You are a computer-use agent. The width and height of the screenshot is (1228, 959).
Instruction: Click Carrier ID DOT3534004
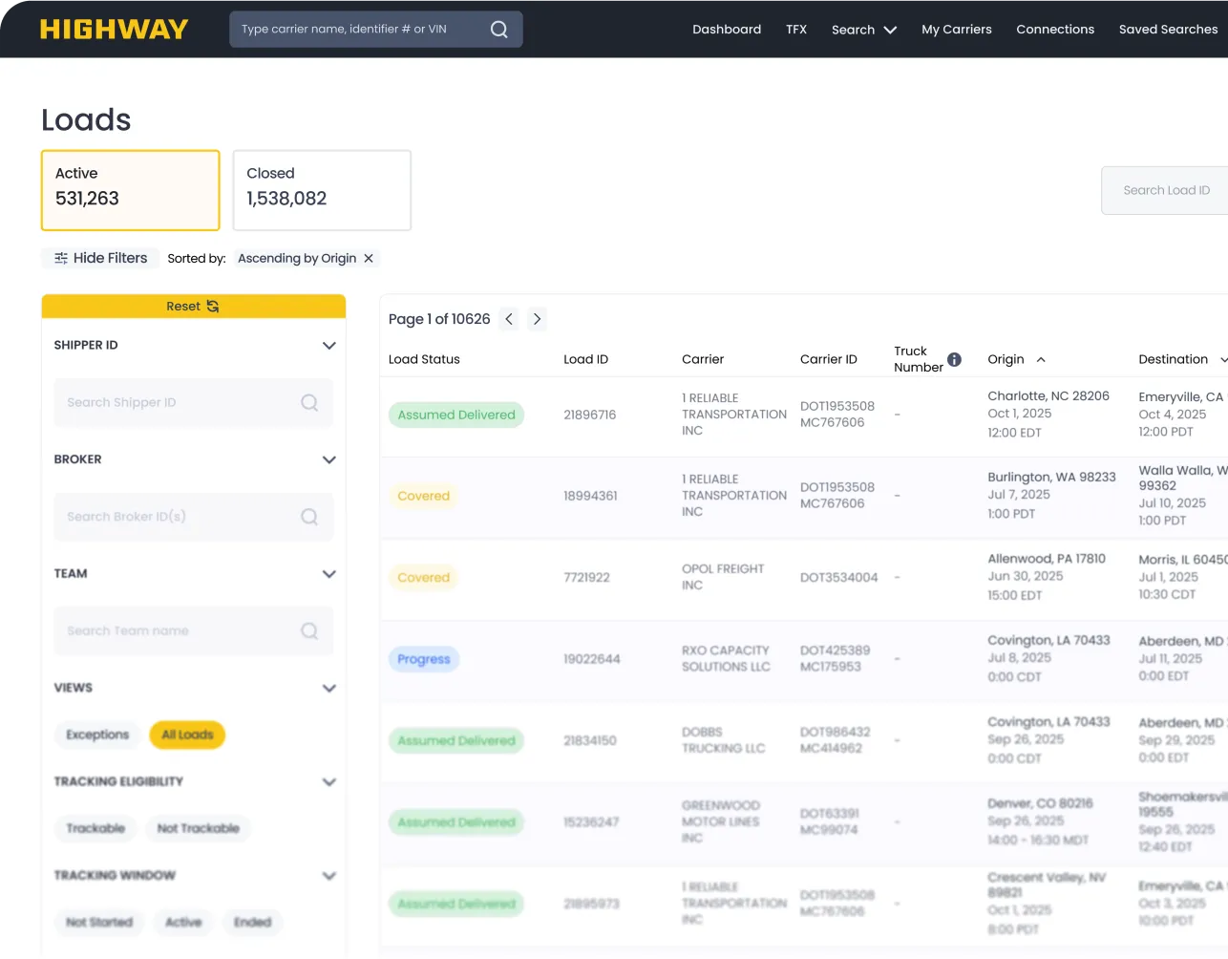[x=838, y=578]
